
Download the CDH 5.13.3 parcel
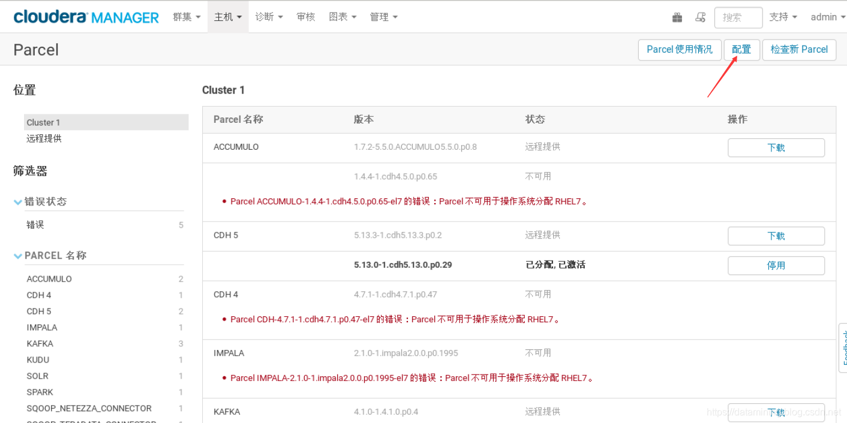pyautogui.click(x=776, y=236)
